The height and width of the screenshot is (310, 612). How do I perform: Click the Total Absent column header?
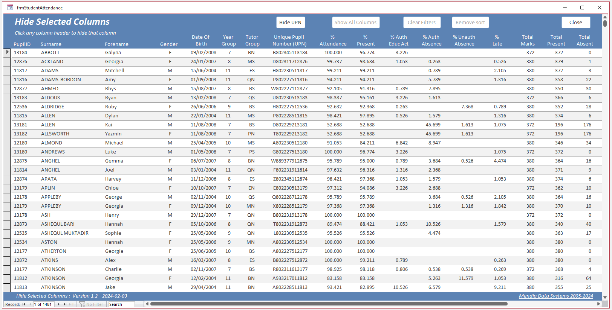point(585,41)
